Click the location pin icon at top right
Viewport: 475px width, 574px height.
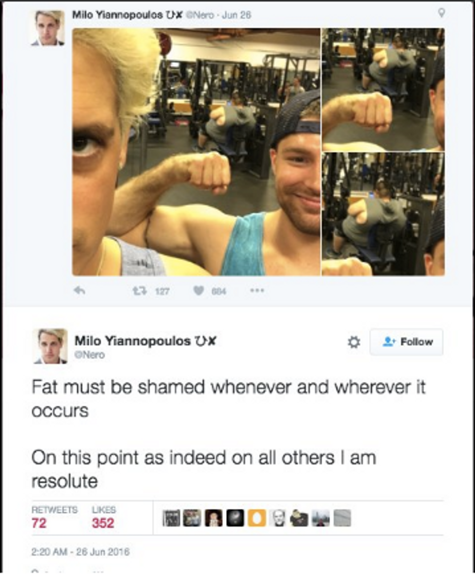point(442,13)
